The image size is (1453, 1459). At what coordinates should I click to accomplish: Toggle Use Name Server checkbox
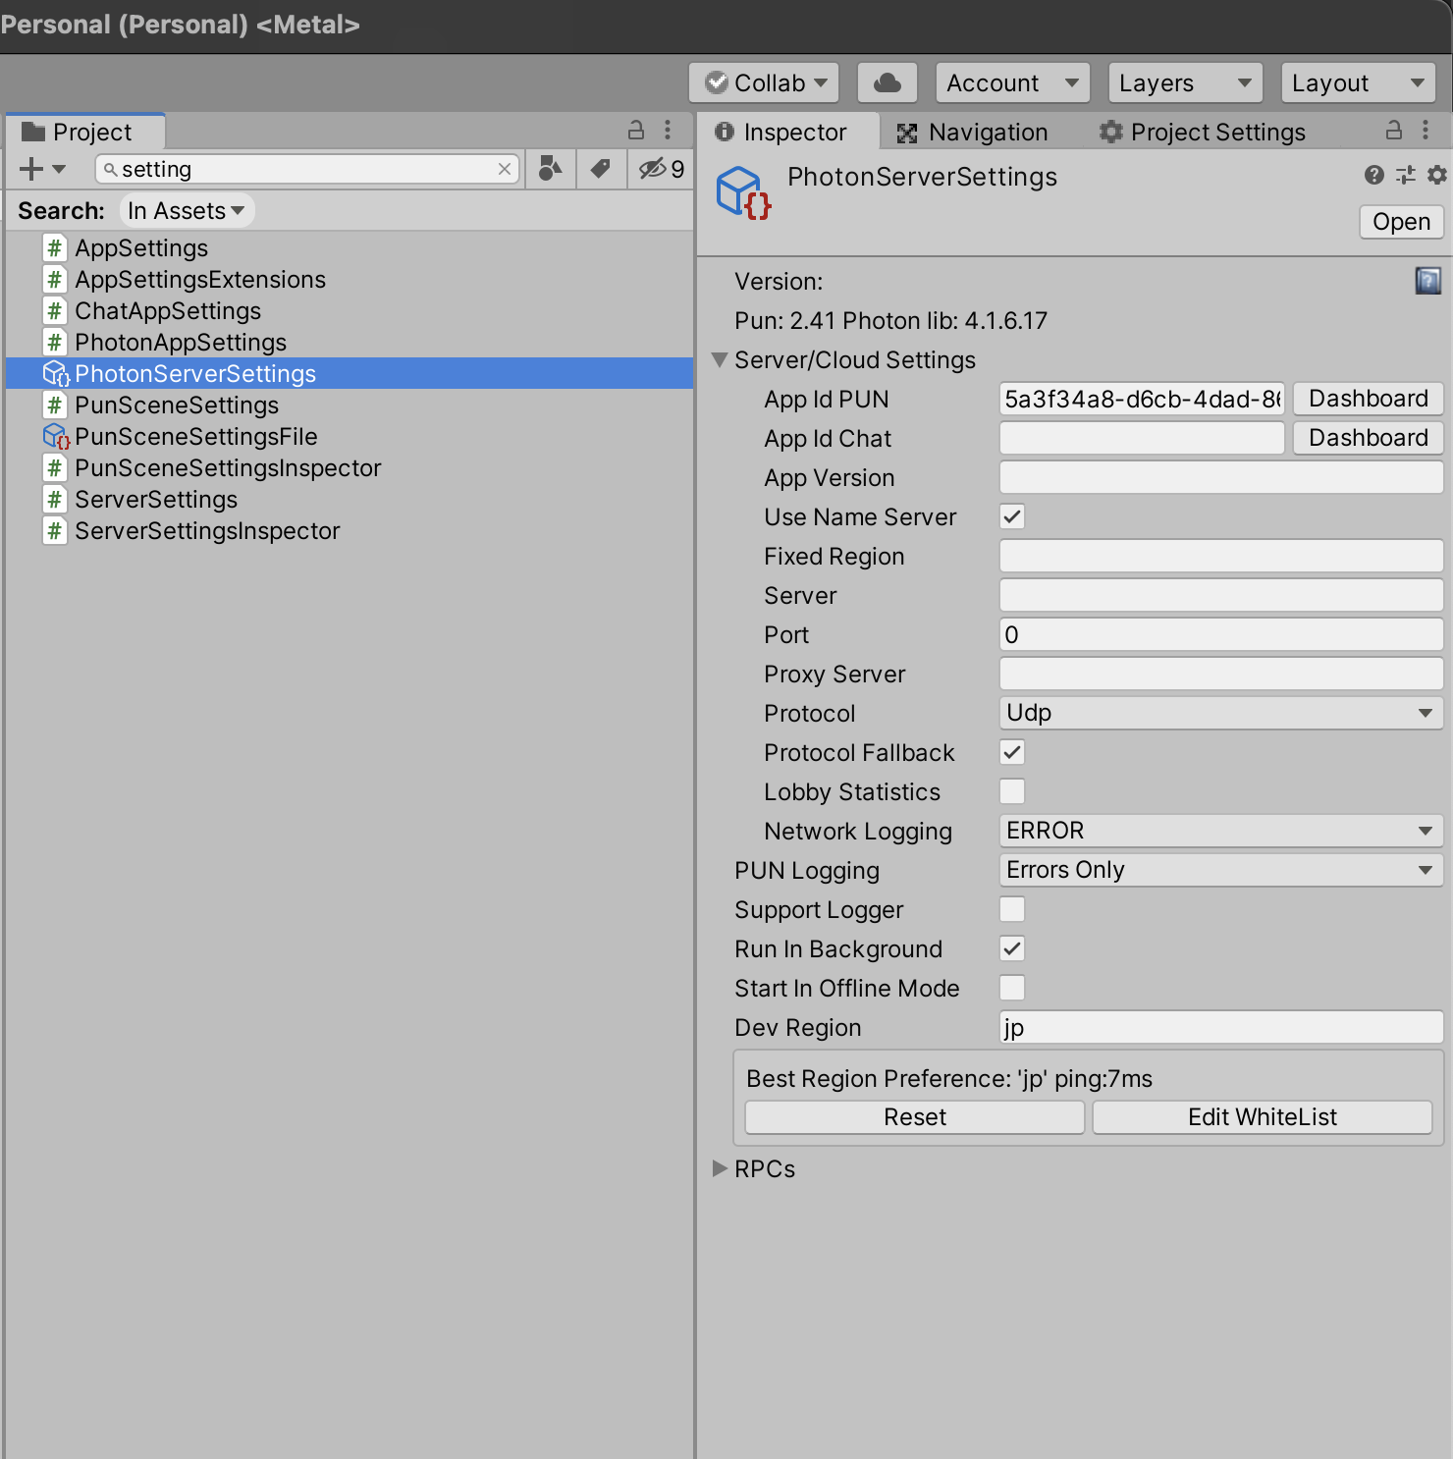click(x=1012, y=516)
